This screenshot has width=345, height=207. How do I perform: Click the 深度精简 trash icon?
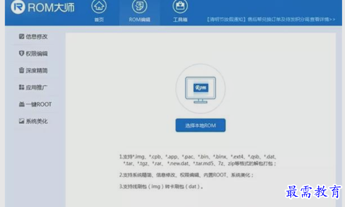pos(21,70)
